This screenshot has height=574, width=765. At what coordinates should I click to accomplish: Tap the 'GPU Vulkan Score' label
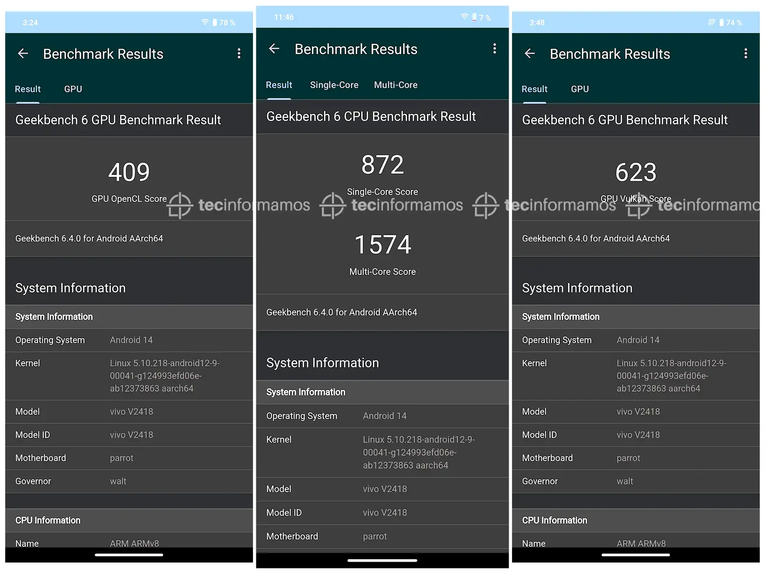[636, 199]
